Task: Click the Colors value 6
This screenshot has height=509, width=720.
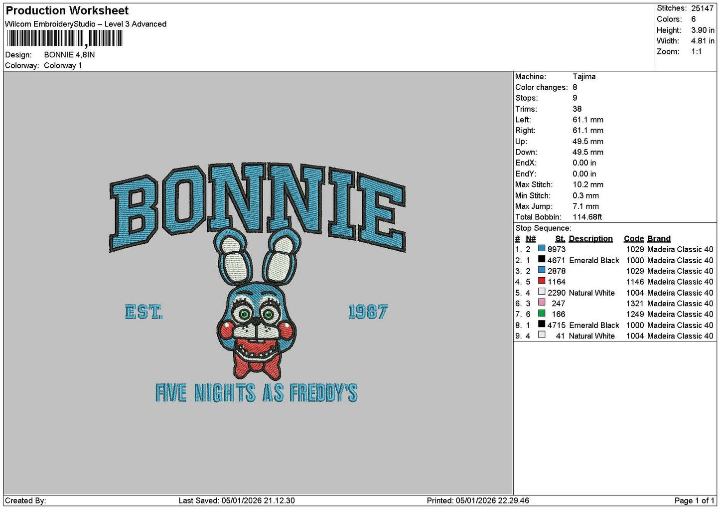Action: 694,19
